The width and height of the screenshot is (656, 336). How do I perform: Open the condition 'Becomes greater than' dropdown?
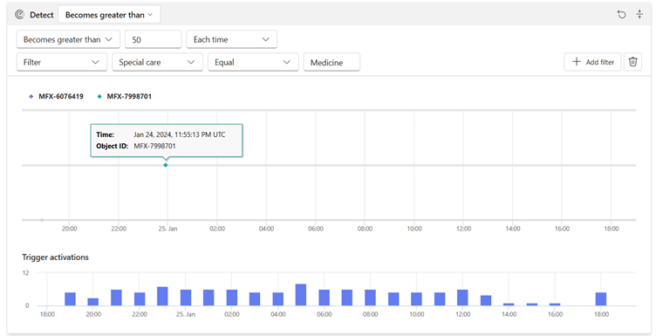68,39
